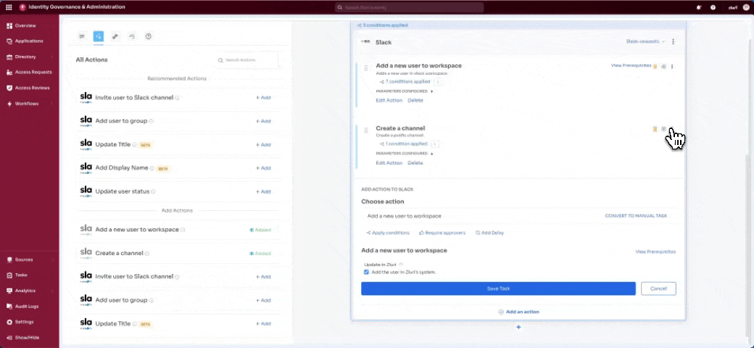Open Sources in the sidebar
This screenshot has width=754, height=348.
click(x=20, y=260)
